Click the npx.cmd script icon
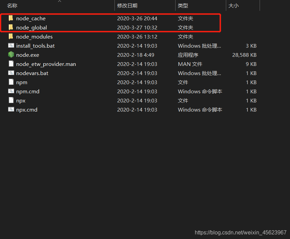The width and height of the screenshot is (290, 239). [x=11, y=109]
